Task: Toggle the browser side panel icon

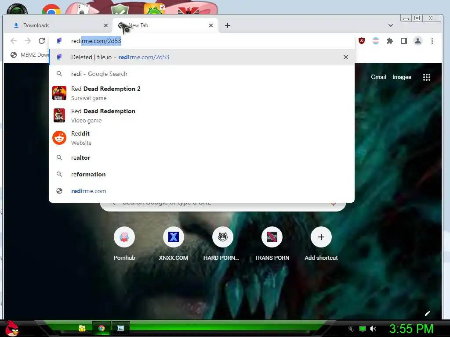Action: click(x=404, y=41)
